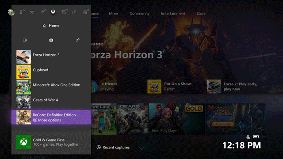Click the Recent captures view icon
This screenshot has height=159, width=283.
tap(99, 148)
